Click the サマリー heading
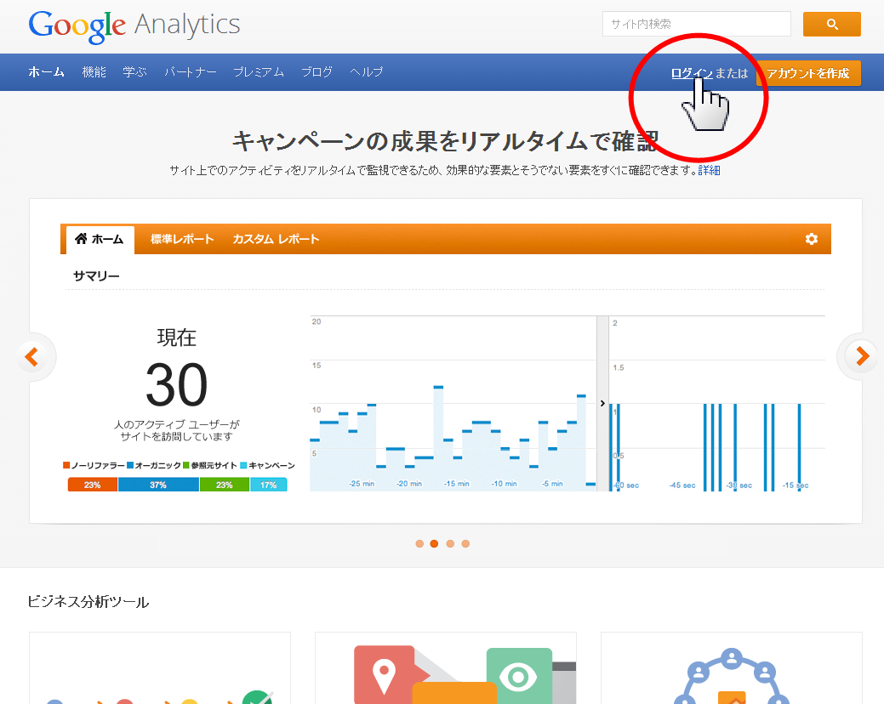Screen dimensions: 884x704 [x=96, y=276]
